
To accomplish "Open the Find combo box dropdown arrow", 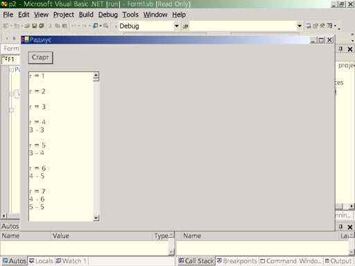I will click(x=300, y=26).
